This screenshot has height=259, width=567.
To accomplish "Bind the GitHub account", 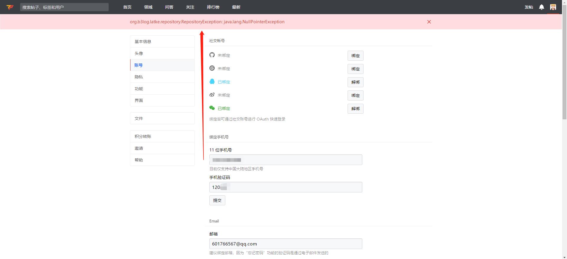I will (x=355, y=56).
